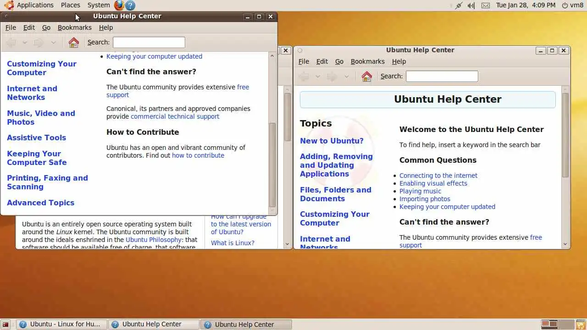Click Connecting to the internet link

(438, 176)
